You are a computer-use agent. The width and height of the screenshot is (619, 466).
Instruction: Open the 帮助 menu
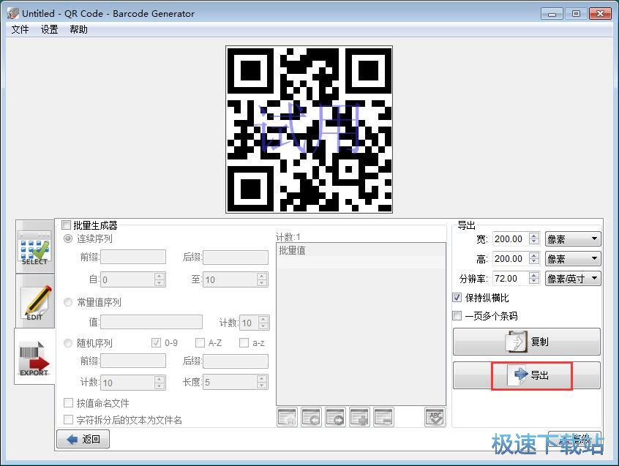point(78,29)
